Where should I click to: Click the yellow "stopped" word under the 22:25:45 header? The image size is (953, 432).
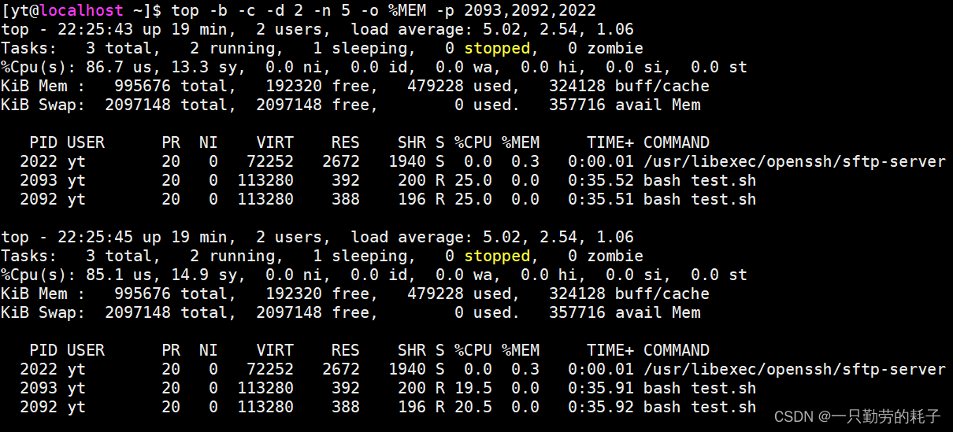(x=497, y=256)
